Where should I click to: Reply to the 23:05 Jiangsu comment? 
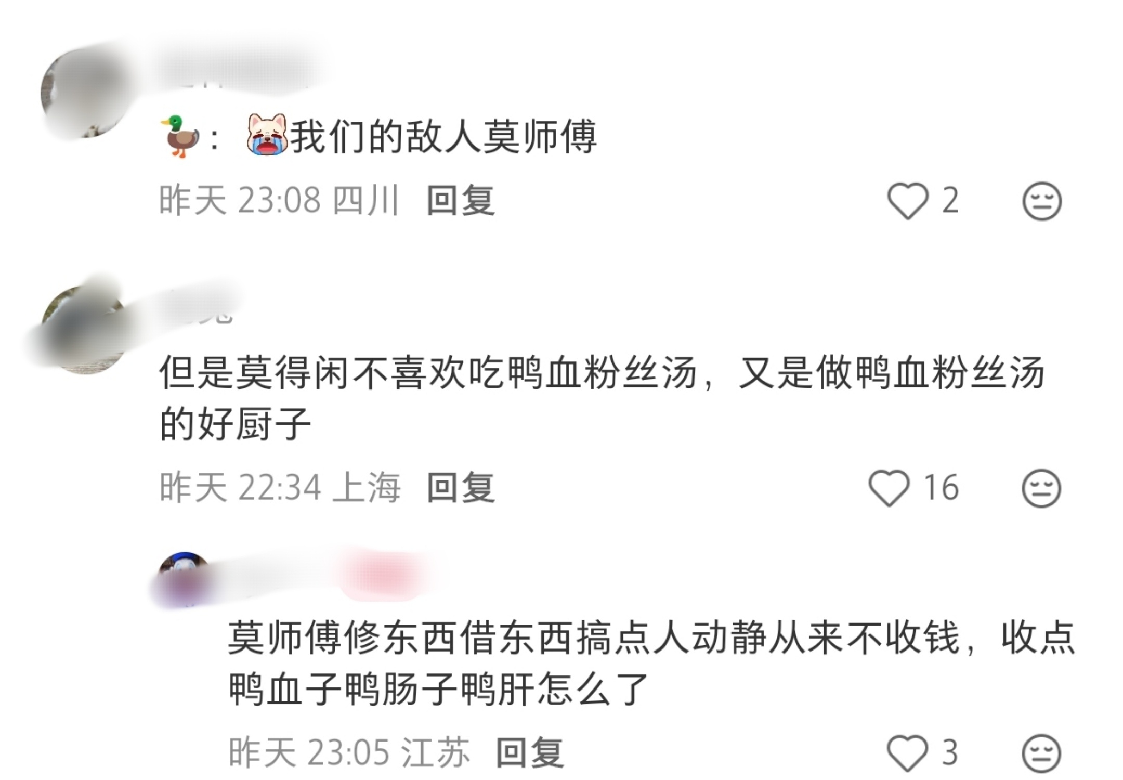pos(530,752)
